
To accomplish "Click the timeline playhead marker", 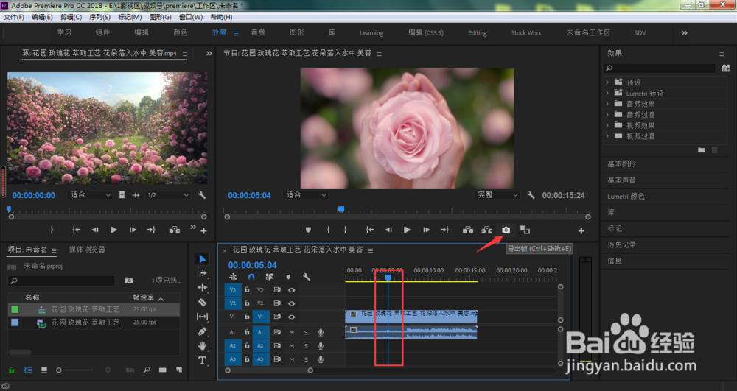I will [388, 278].
